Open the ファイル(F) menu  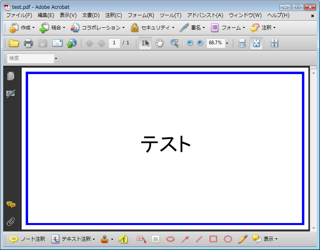coord(19,15)
